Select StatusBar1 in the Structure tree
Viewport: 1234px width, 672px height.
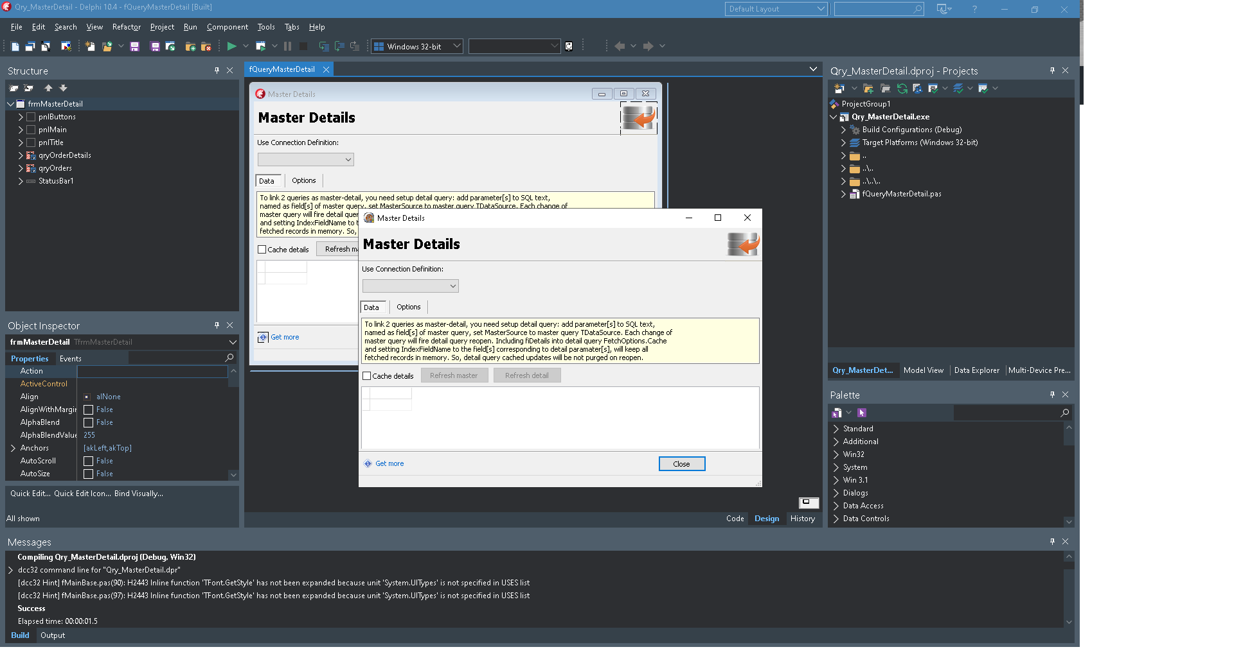tap(56, 181)
